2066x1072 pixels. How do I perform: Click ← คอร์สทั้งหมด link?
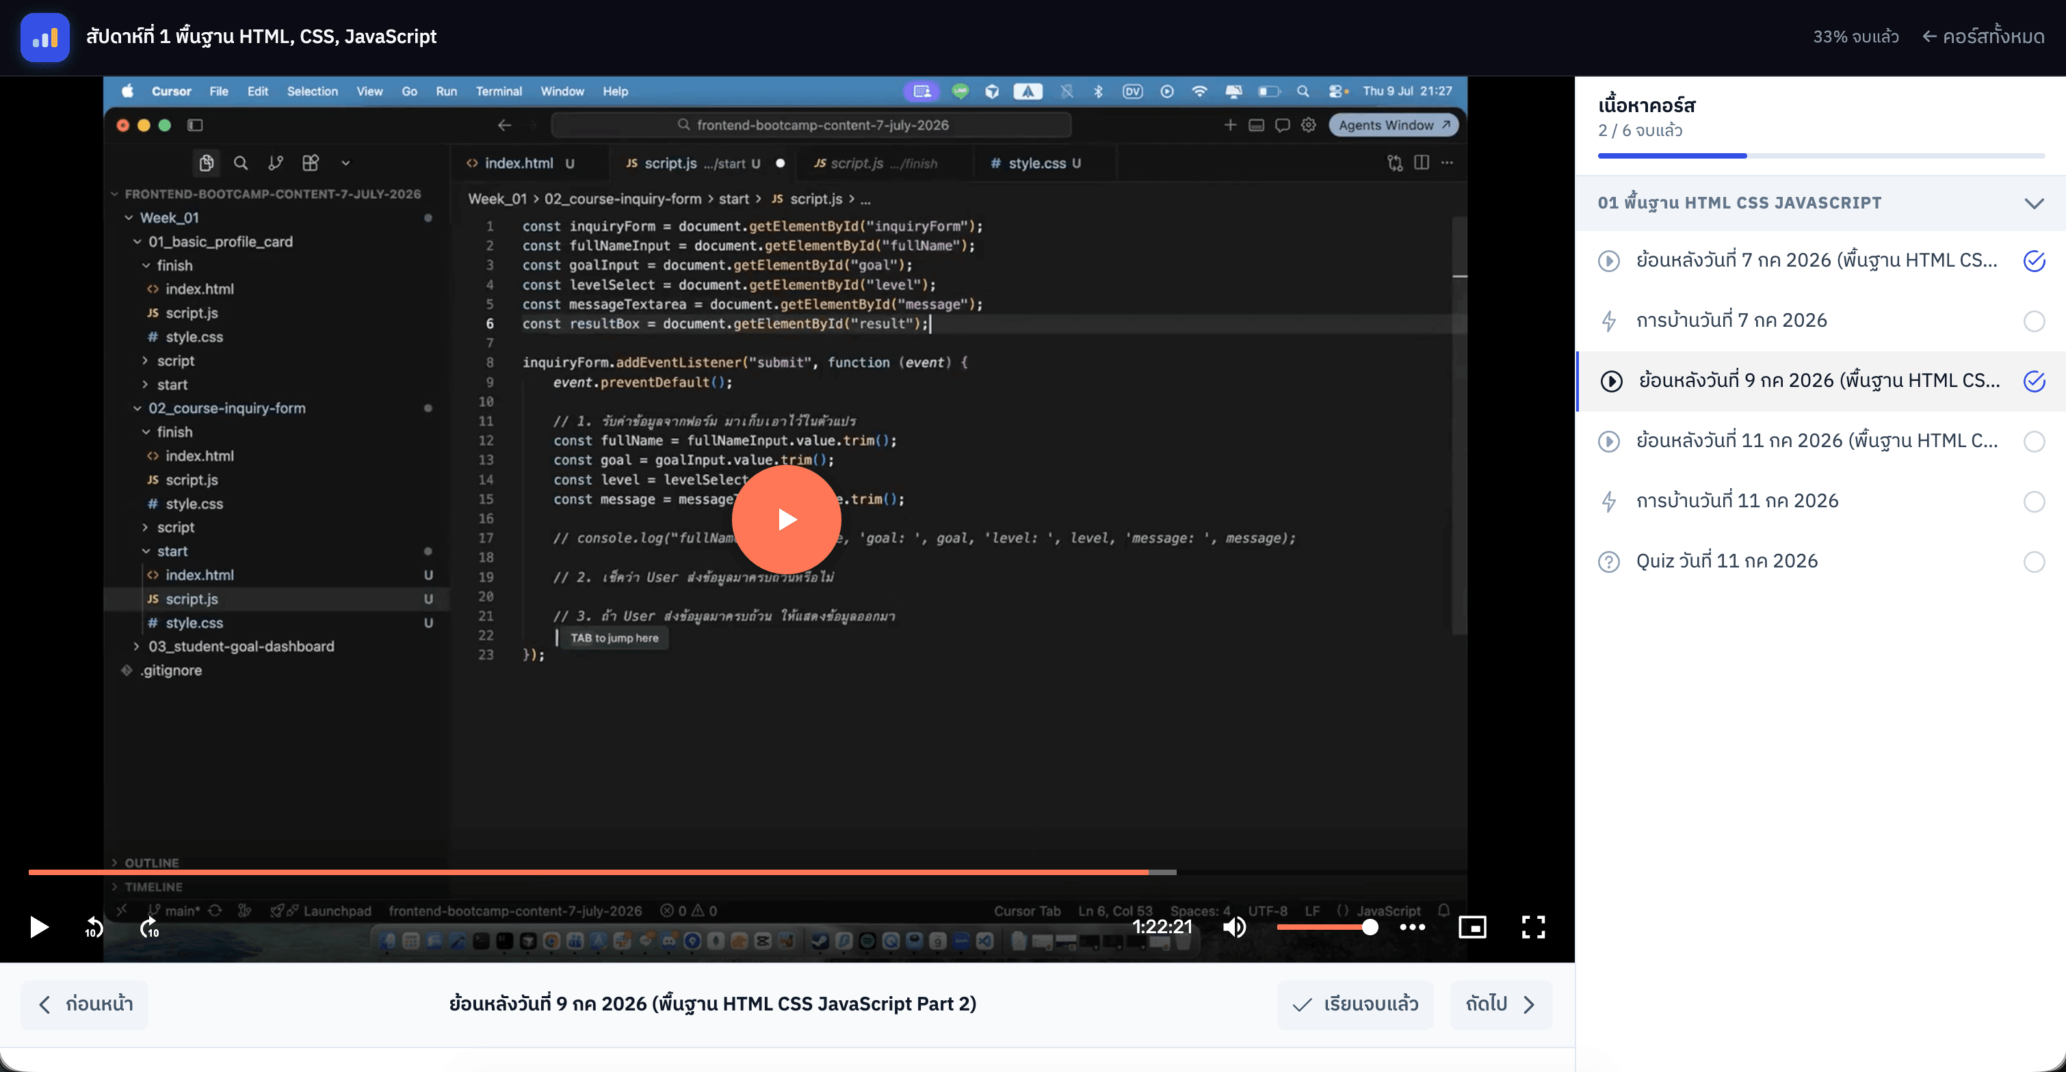point(1983,37)
